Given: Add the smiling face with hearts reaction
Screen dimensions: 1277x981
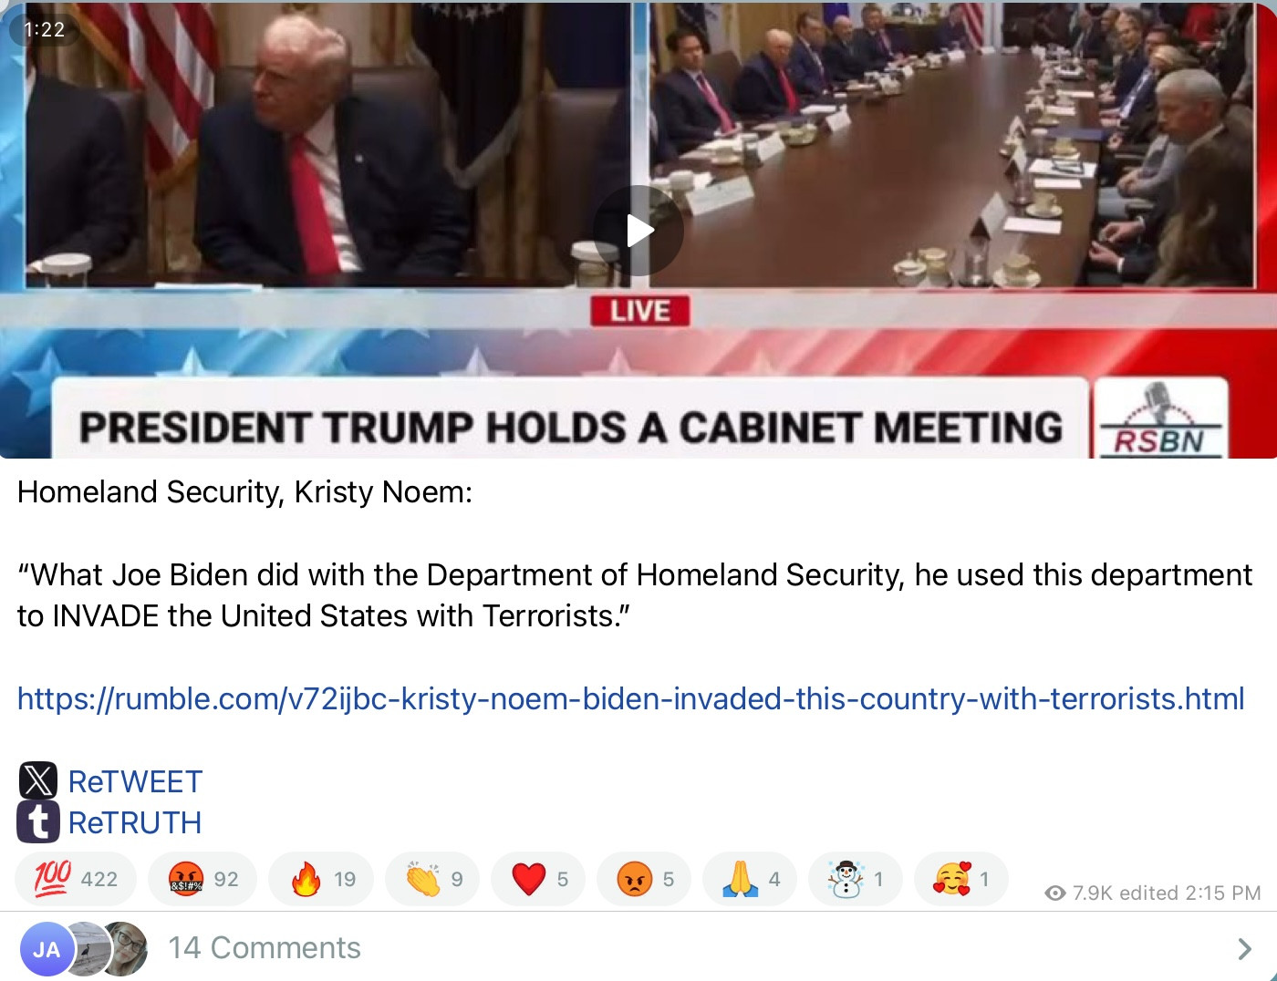Looking at the screenshot, I should [961, 879].
